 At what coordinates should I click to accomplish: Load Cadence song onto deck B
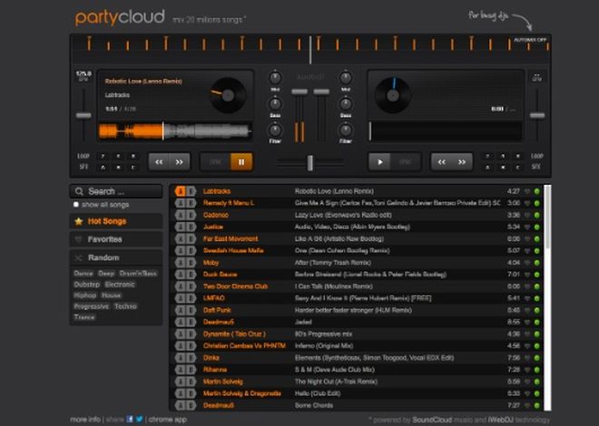point(191,215)
